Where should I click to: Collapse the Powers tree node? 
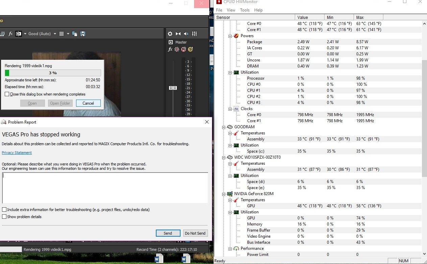[230, 36]
